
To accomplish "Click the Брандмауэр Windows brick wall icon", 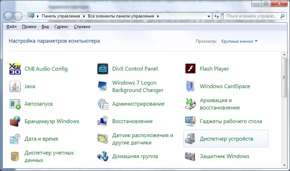I will (15, 121).
